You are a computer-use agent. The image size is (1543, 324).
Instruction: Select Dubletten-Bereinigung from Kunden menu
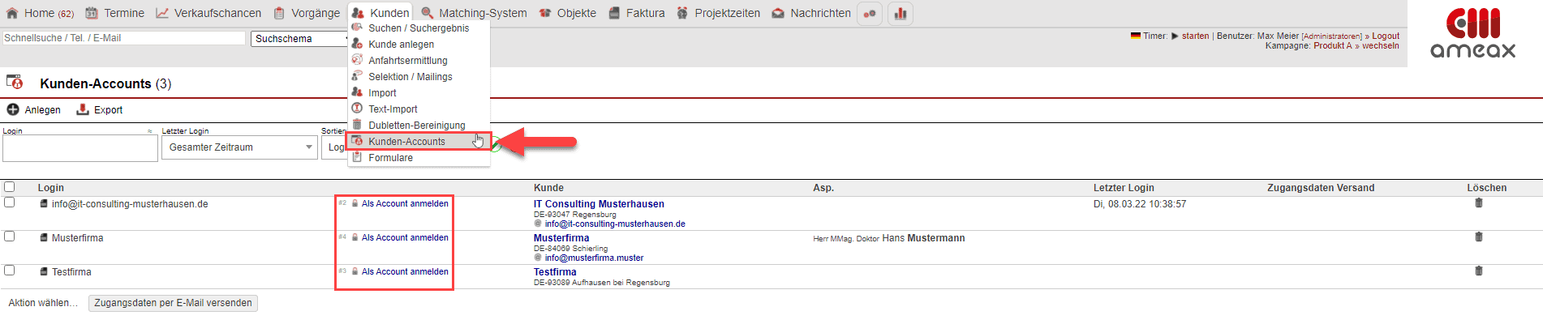pyautogui.click(x=416, y=126)
